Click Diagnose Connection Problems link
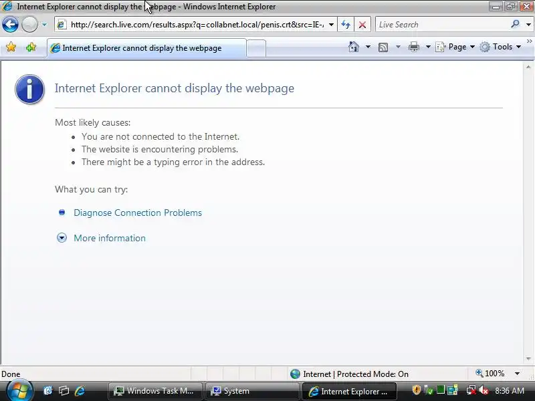The width and height of the screenshot is (535, 401). pyautogui.click(x=138, y=213)
